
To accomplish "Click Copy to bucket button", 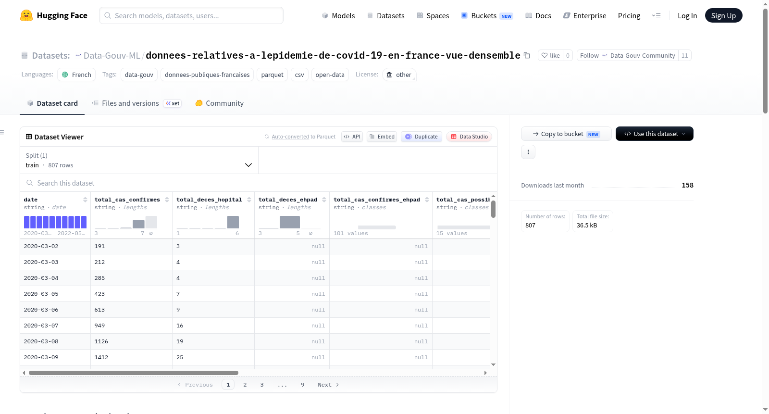I will (566, 134).
